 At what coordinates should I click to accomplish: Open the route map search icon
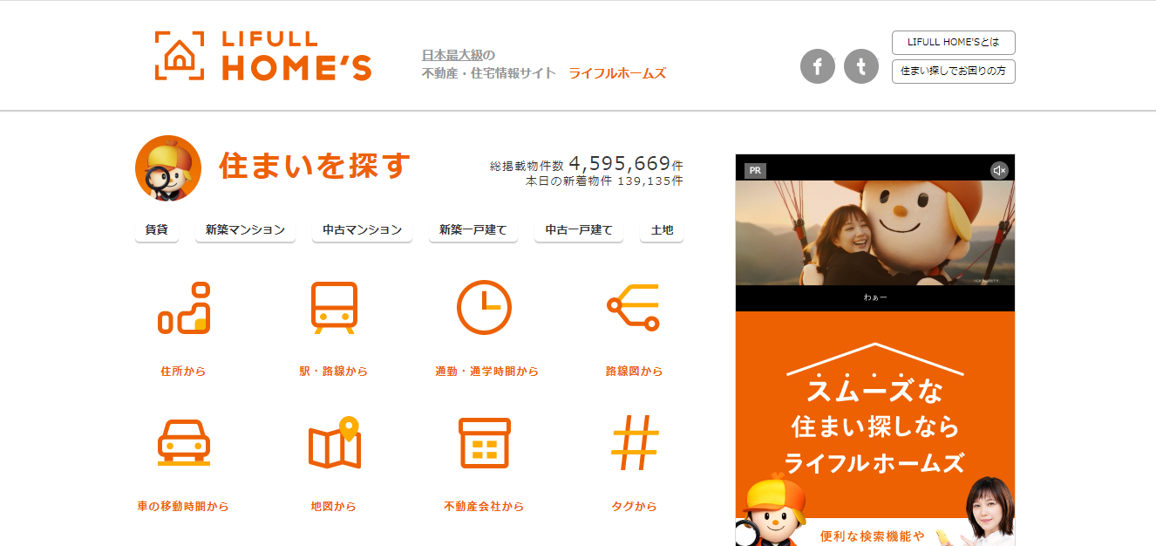coord(634,308)
